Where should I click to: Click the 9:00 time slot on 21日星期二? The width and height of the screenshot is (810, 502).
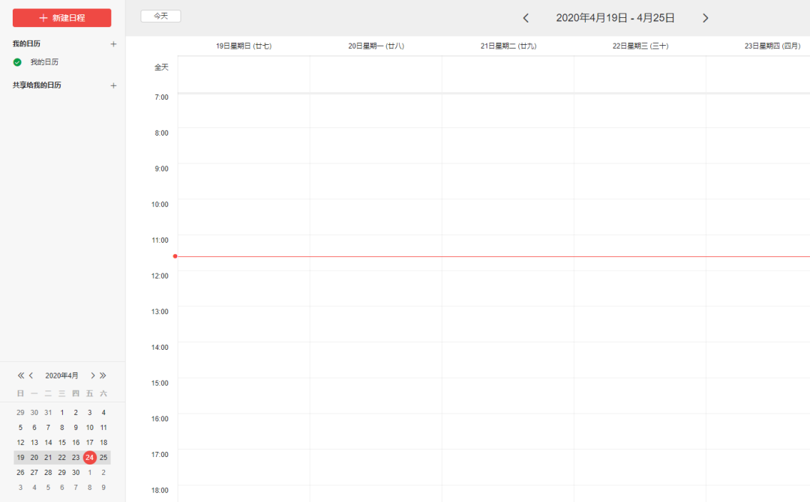coord(508,181)
